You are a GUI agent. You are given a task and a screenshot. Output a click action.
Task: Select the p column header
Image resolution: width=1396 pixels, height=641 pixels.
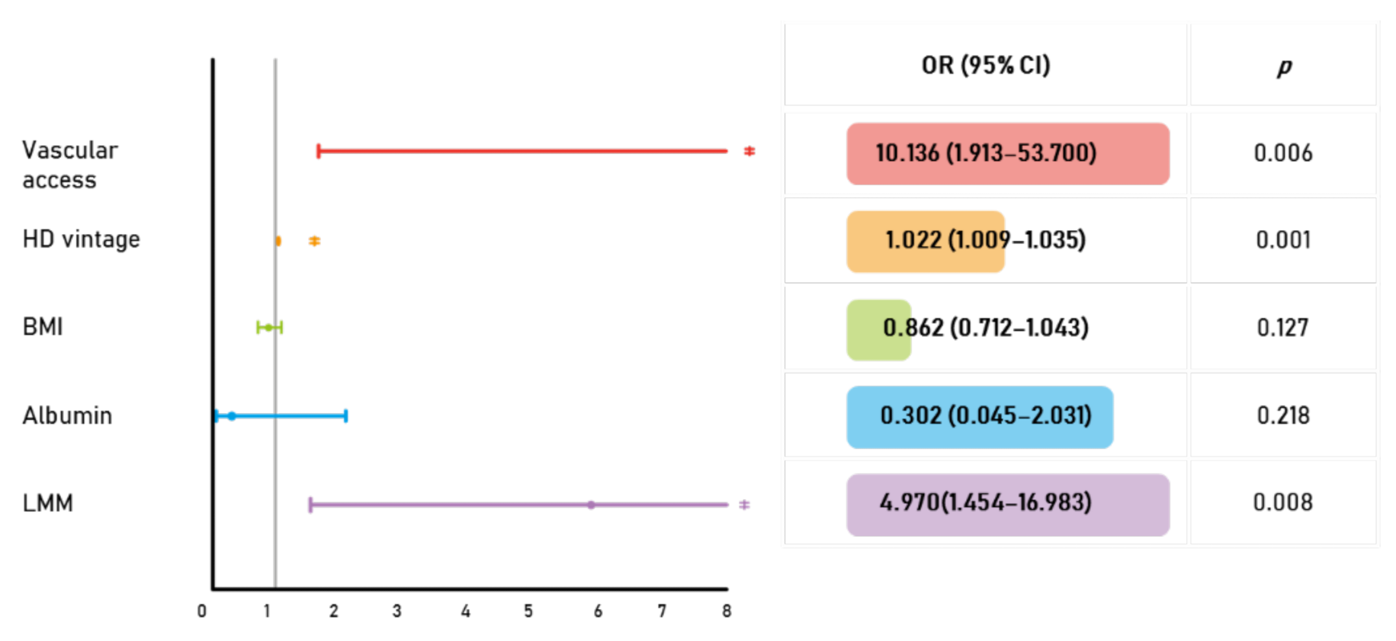(1284, 67)
